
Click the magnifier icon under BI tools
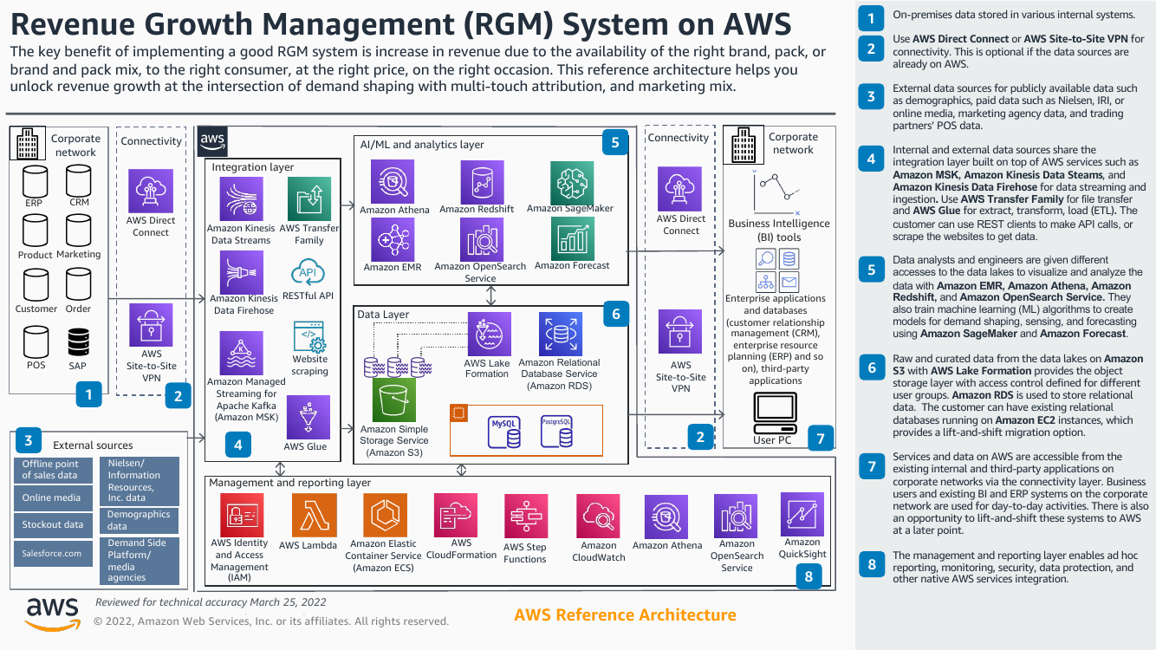(x=765, y=258)
